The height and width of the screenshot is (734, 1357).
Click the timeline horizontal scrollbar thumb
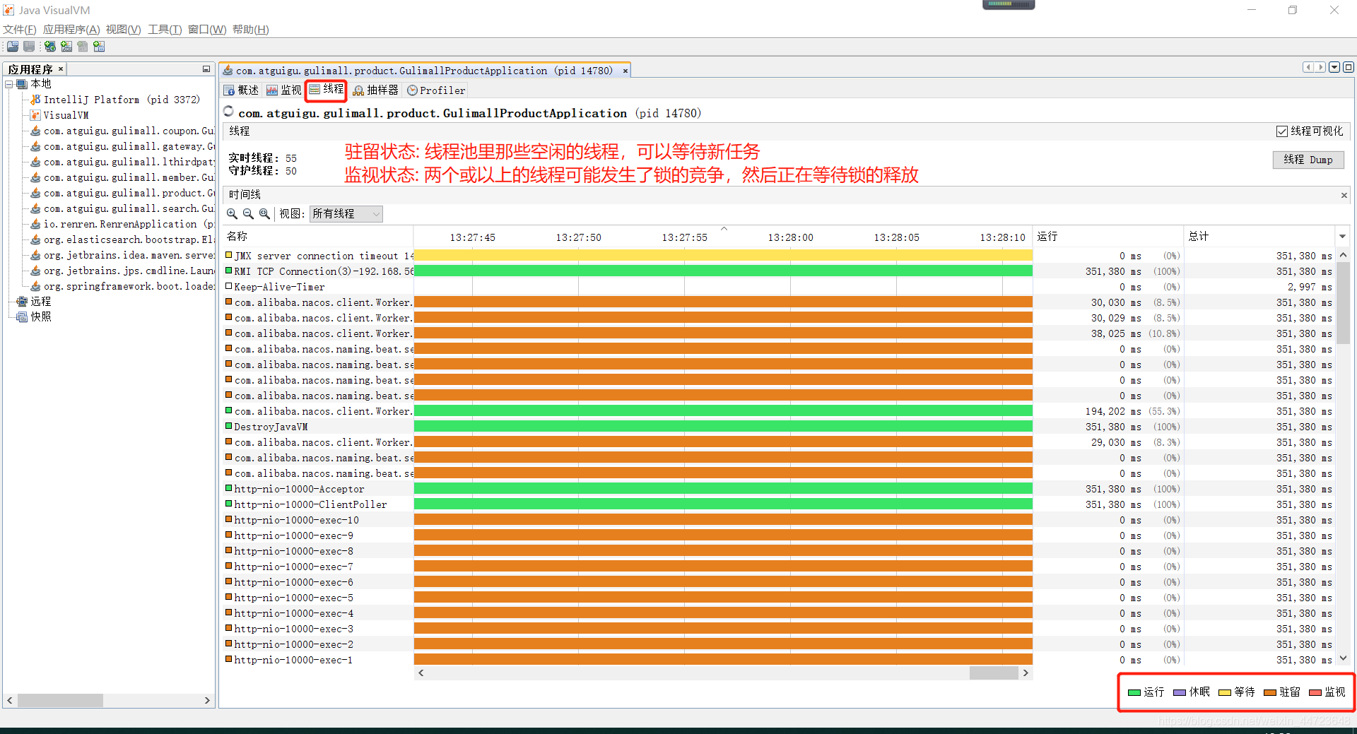point(993,673)
